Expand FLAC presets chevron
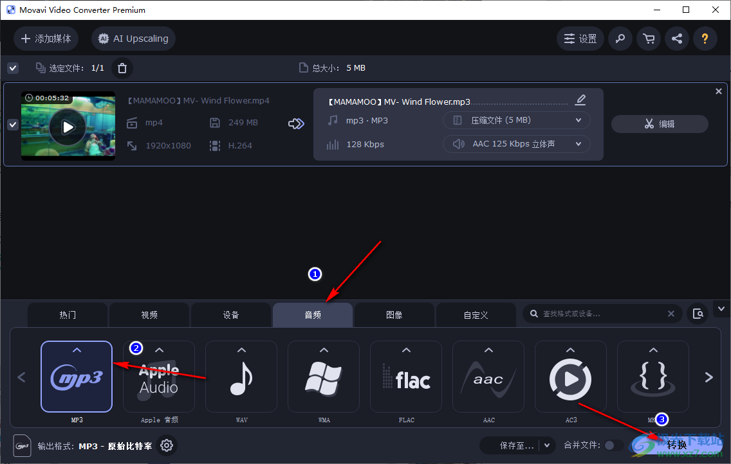 [x=406, y=350]
